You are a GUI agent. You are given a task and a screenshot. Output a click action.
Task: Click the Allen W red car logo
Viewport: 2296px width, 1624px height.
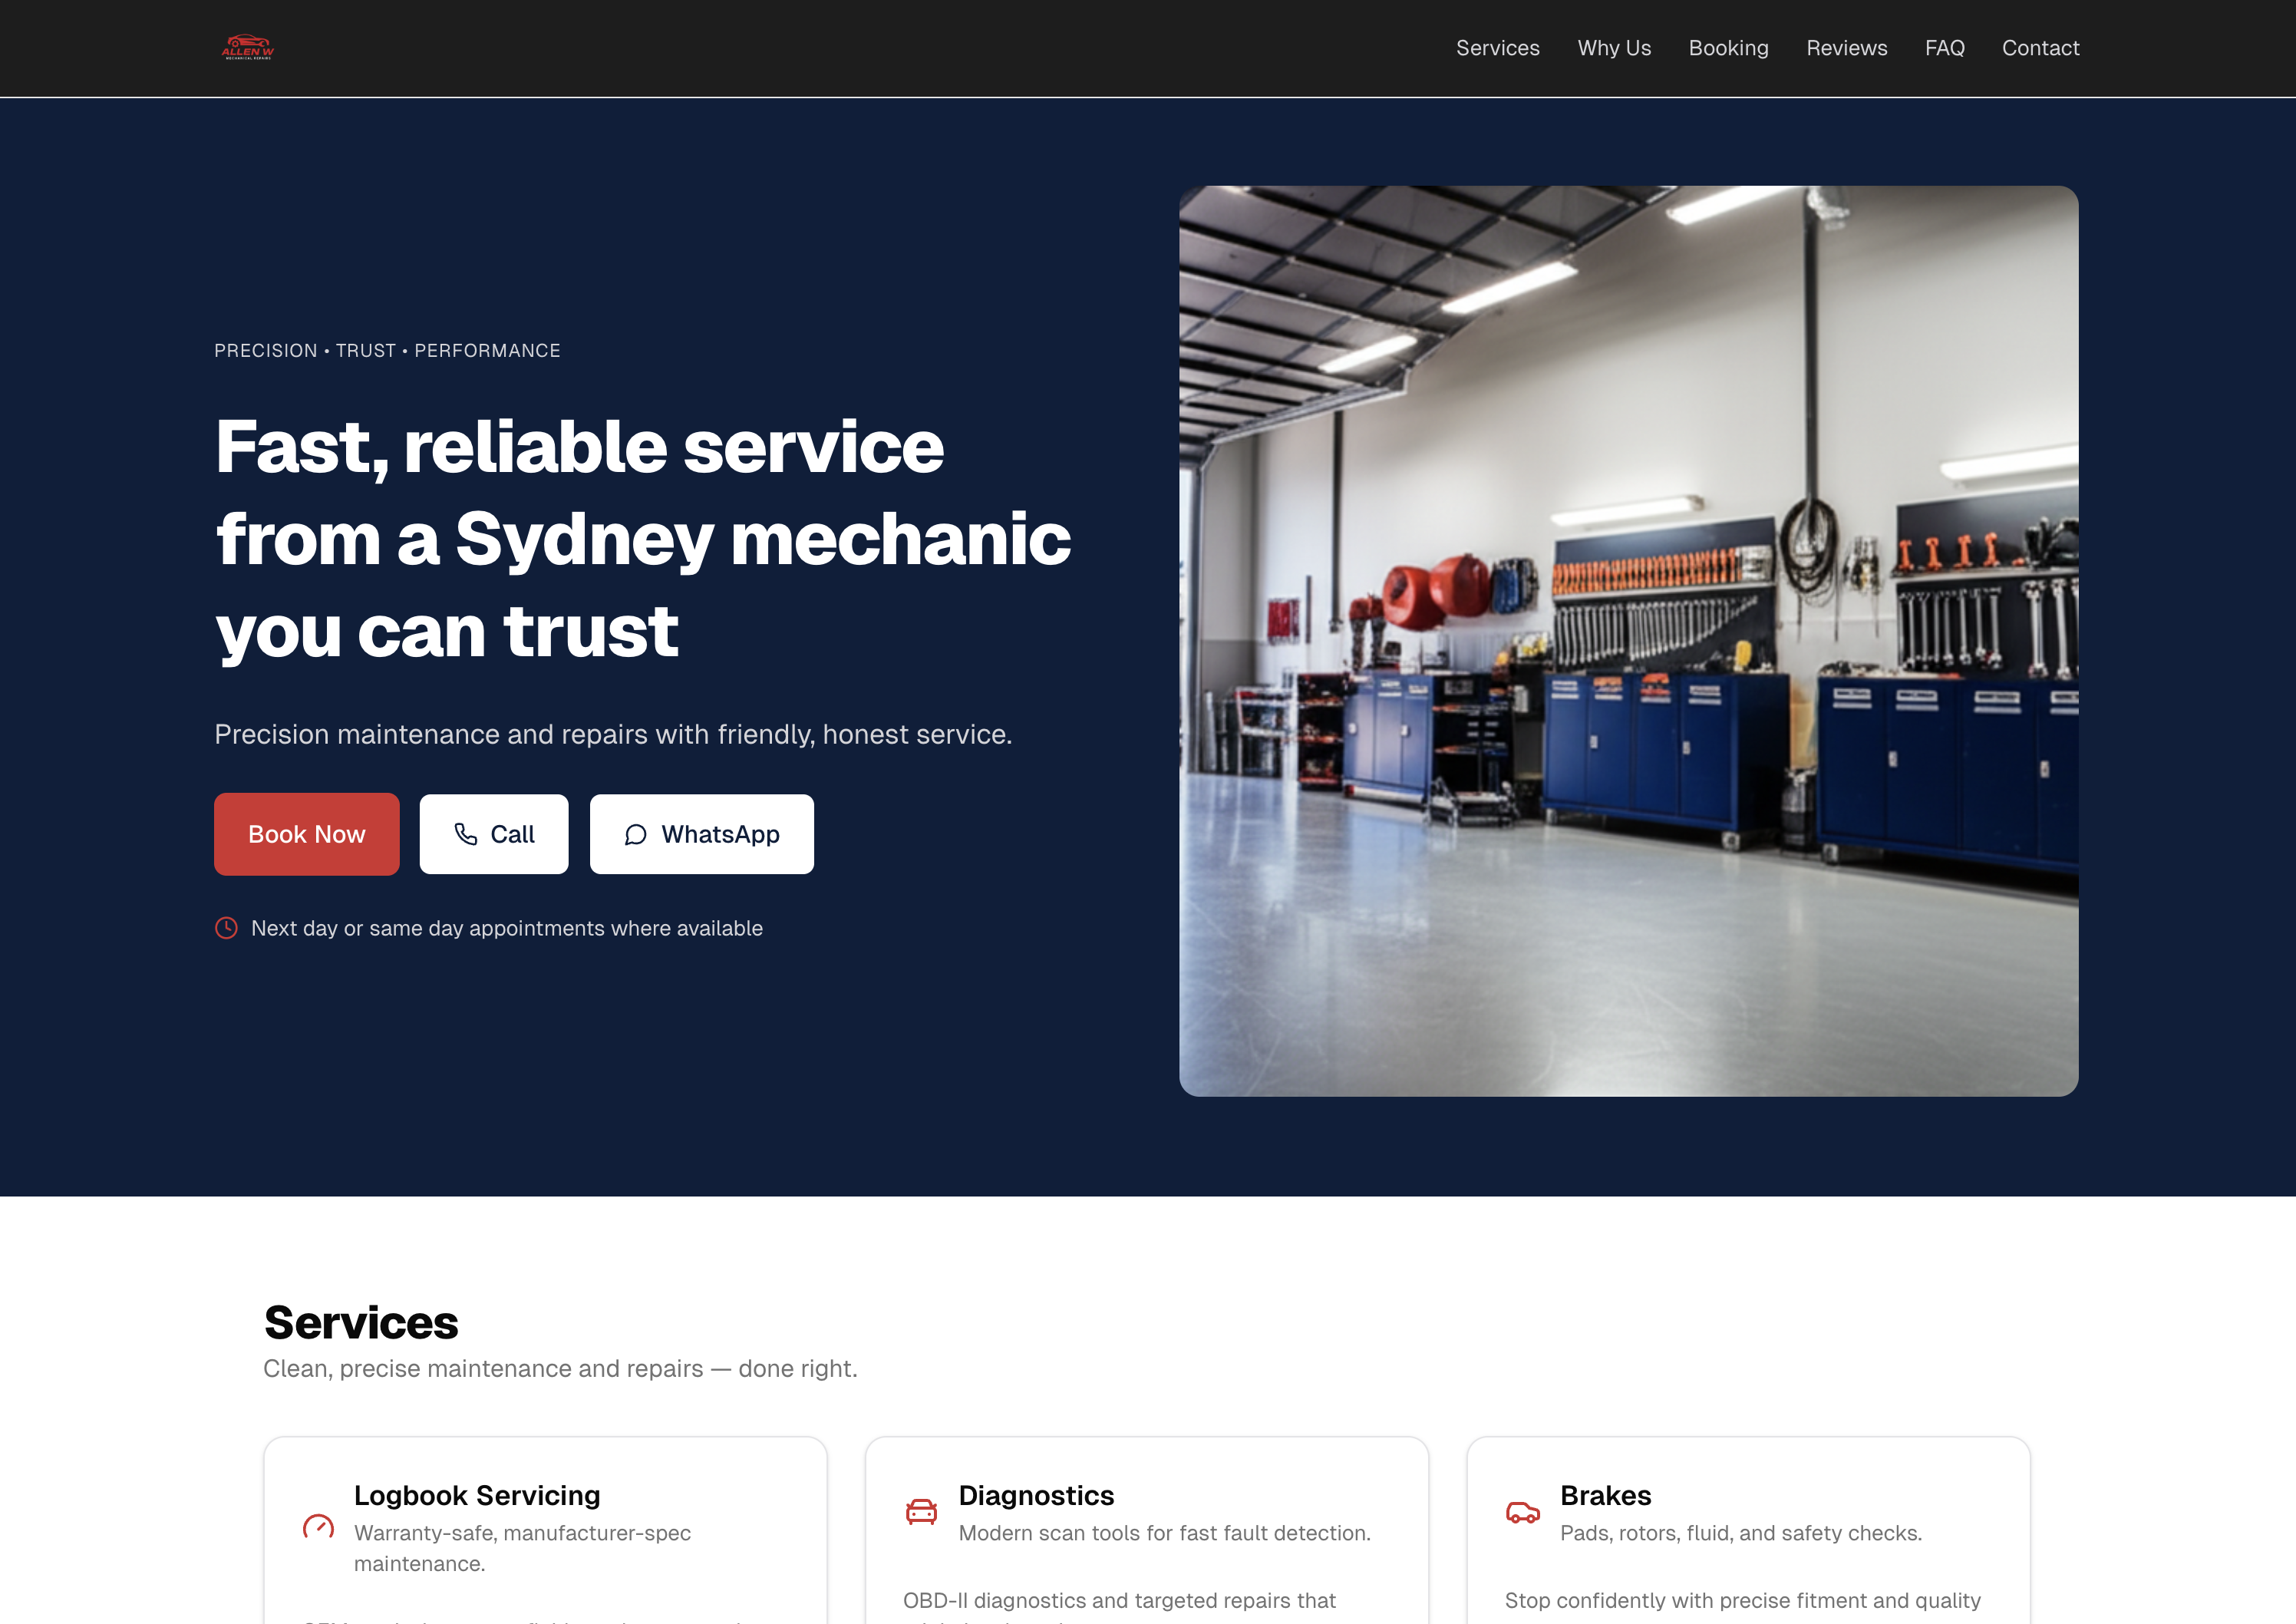point(247,47)
